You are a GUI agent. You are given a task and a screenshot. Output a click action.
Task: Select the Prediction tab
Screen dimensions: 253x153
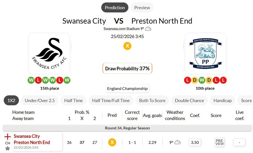(x=115, y=8)
